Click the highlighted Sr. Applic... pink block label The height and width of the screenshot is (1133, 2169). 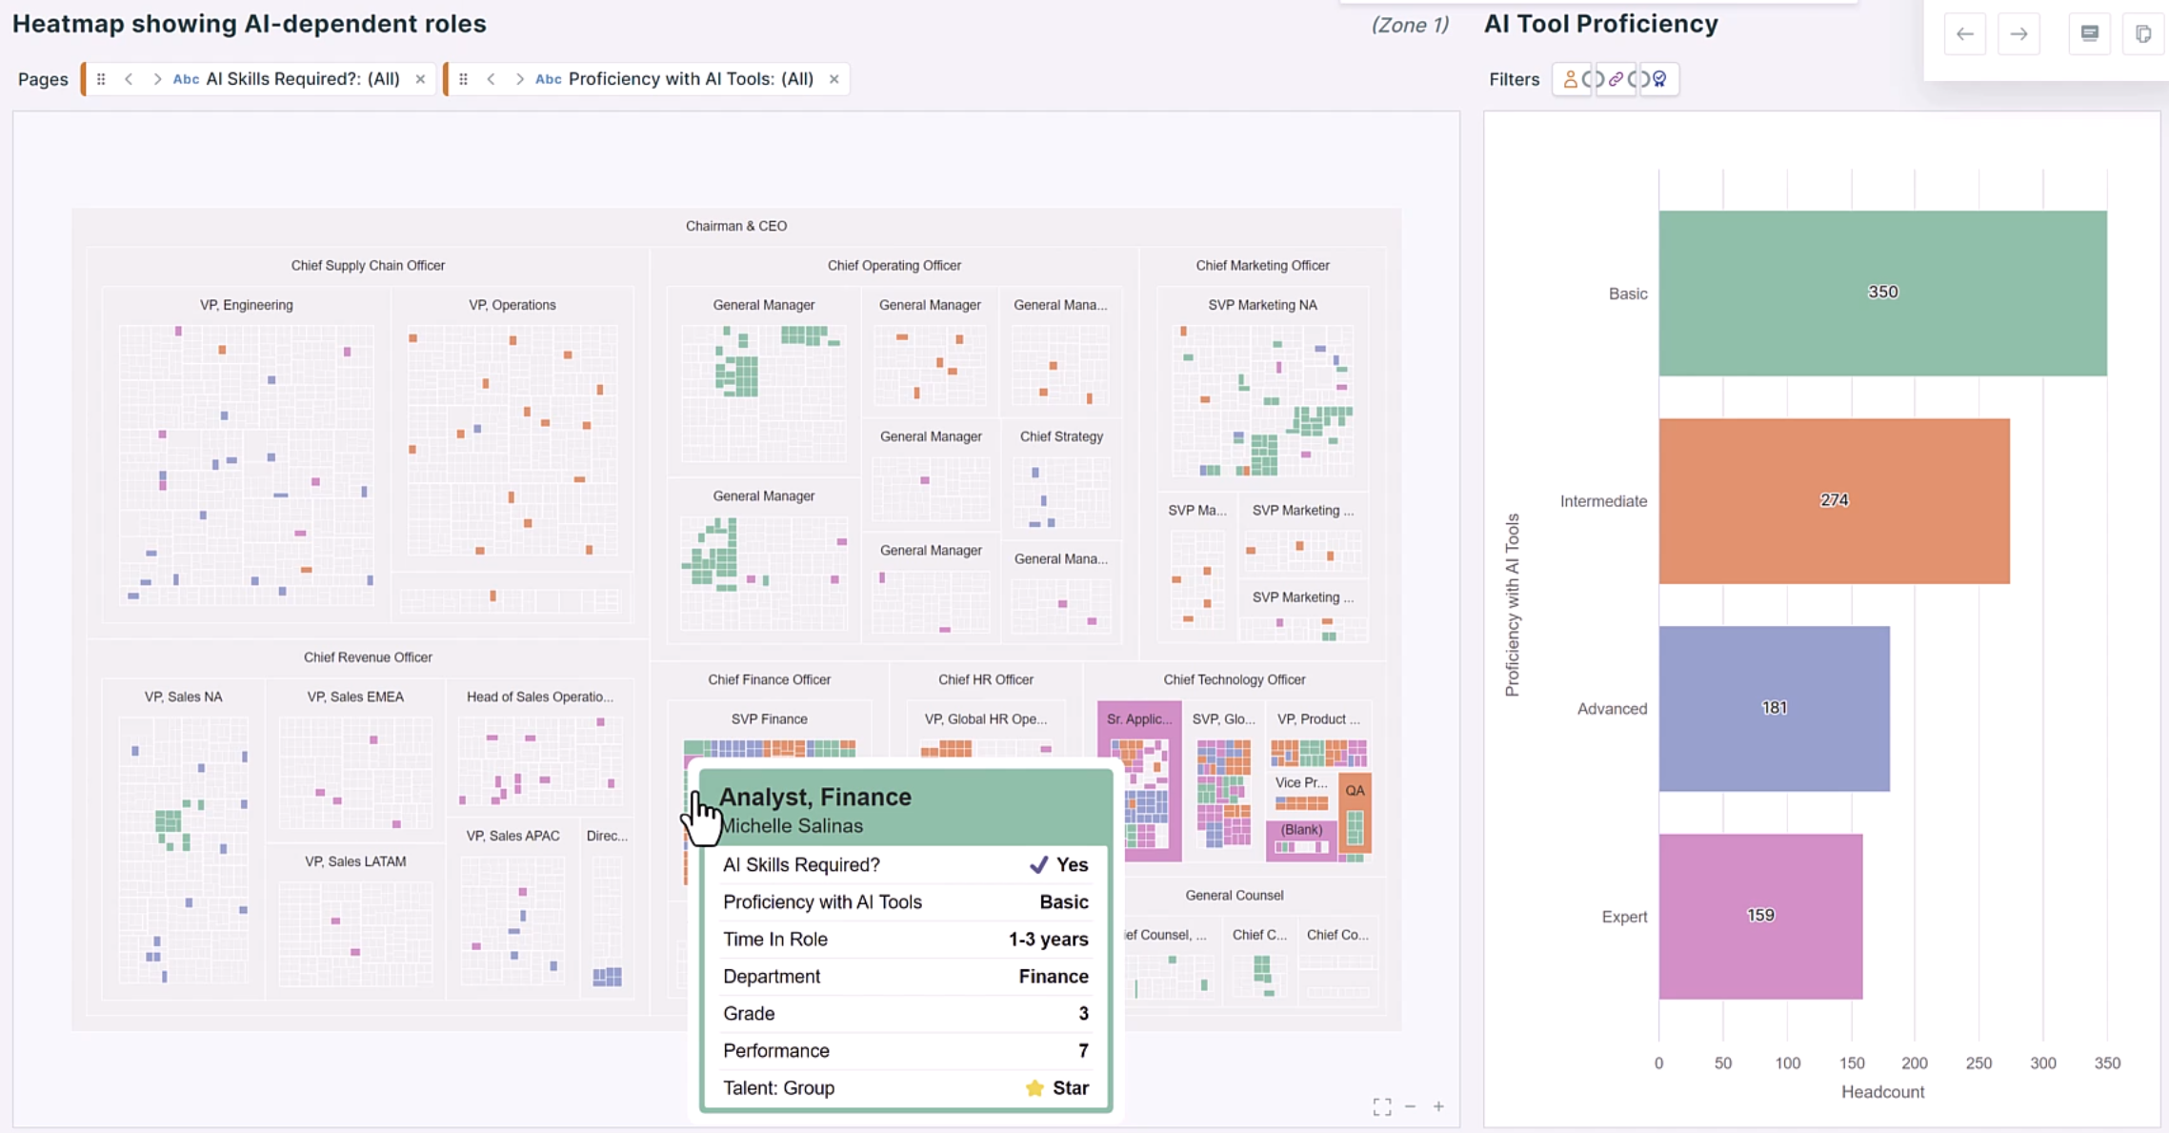1138,719
